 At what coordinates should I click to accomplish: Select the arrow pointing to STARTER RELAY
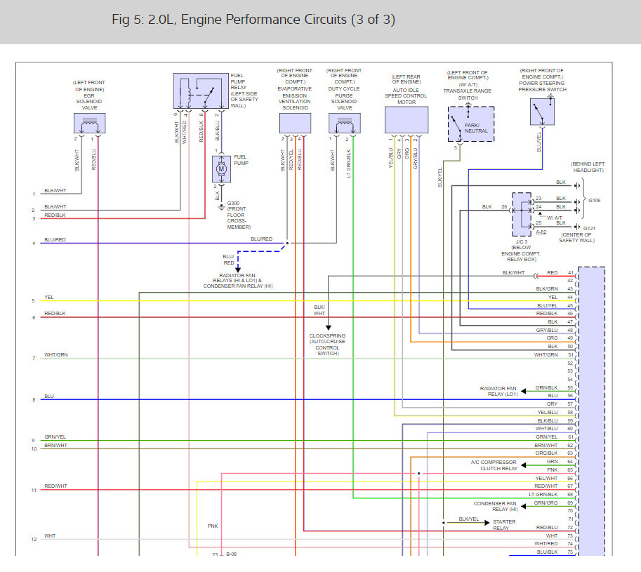(x=487, y=523)
